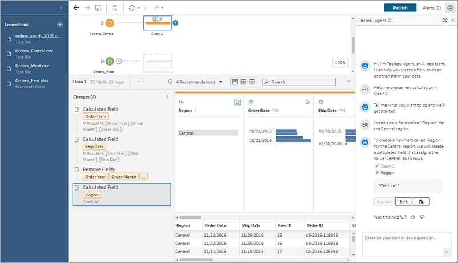Click the save icon in the toolbar
This screenshot has height=263, width=458.
[98, 8]
